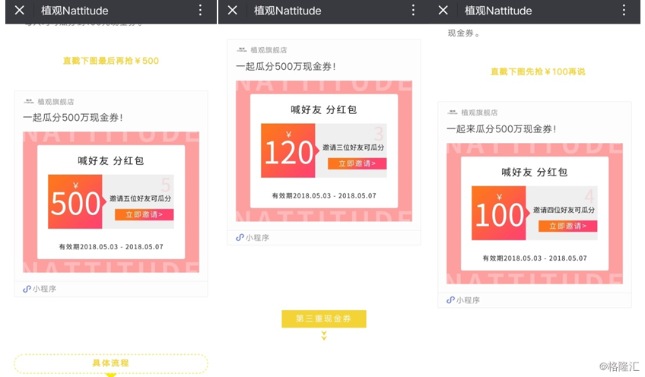Tap 立即邀请 on the ¥120 coupon
645x377 pixels.
pos(357,163)
